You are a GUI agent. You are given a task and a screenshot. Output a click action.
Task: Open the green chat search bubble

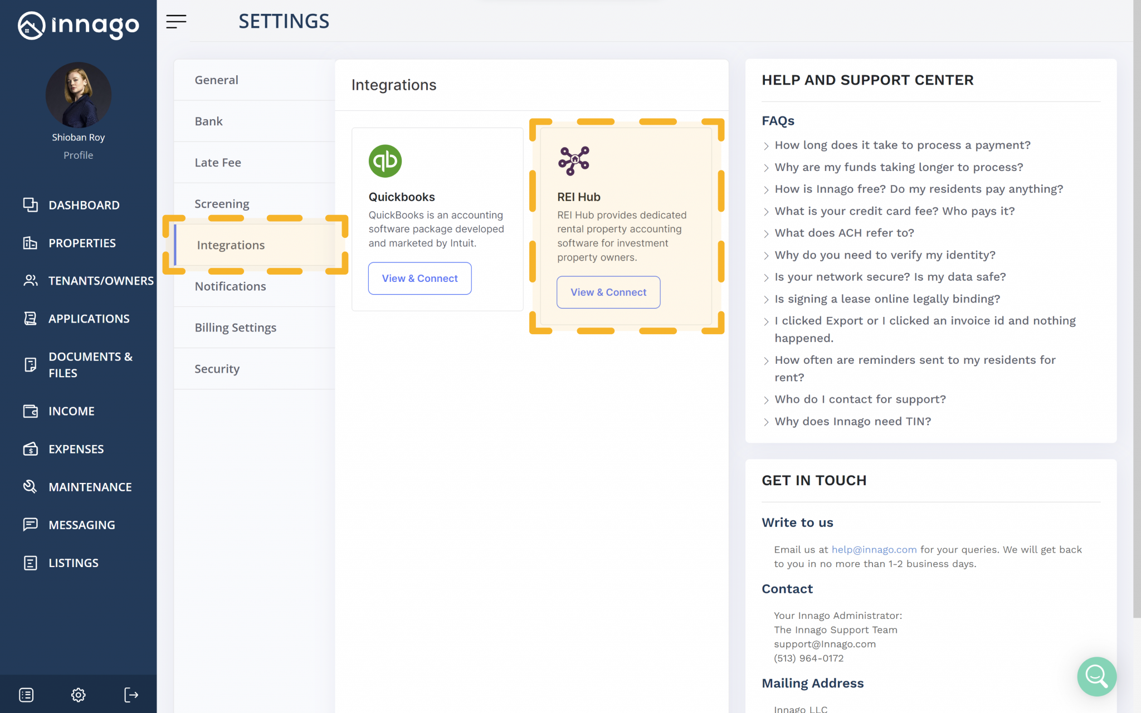1096,677
